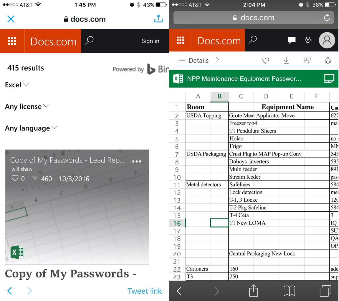Viewport: 339px width, 301px height.
Task: Go back in right Safari bottom toolbar
Action: coord(179,291)
